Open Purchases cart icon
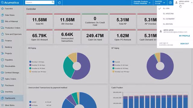This screenshot has width=193, height=108. coord(2,85)
